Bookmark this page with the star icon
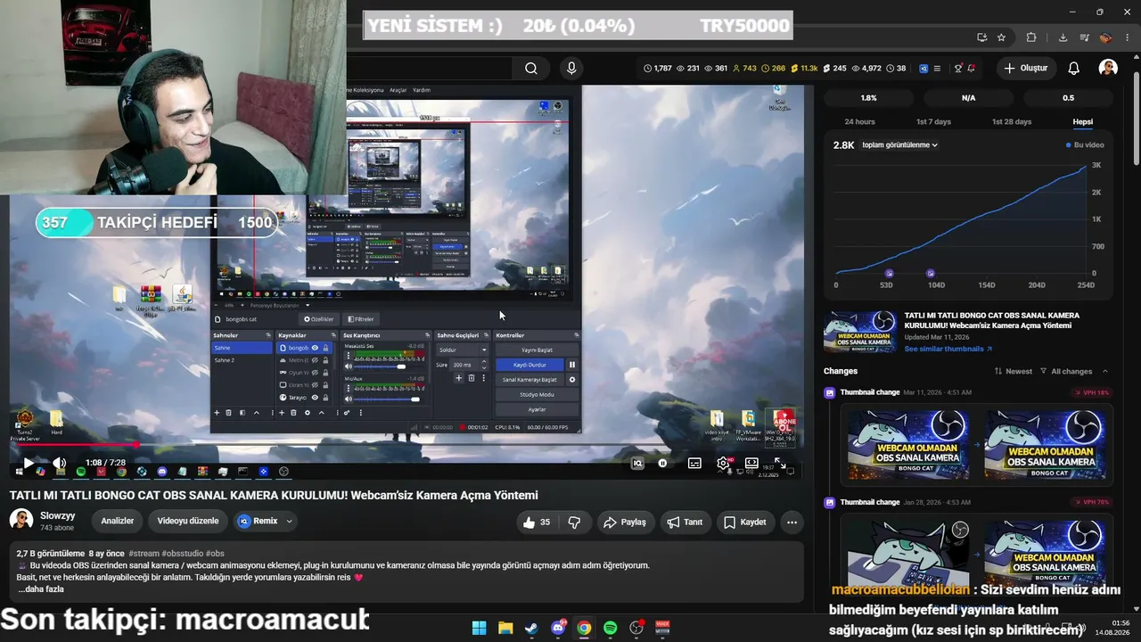The width and height of the screenshot is (1141, 642). (1001, 37)
